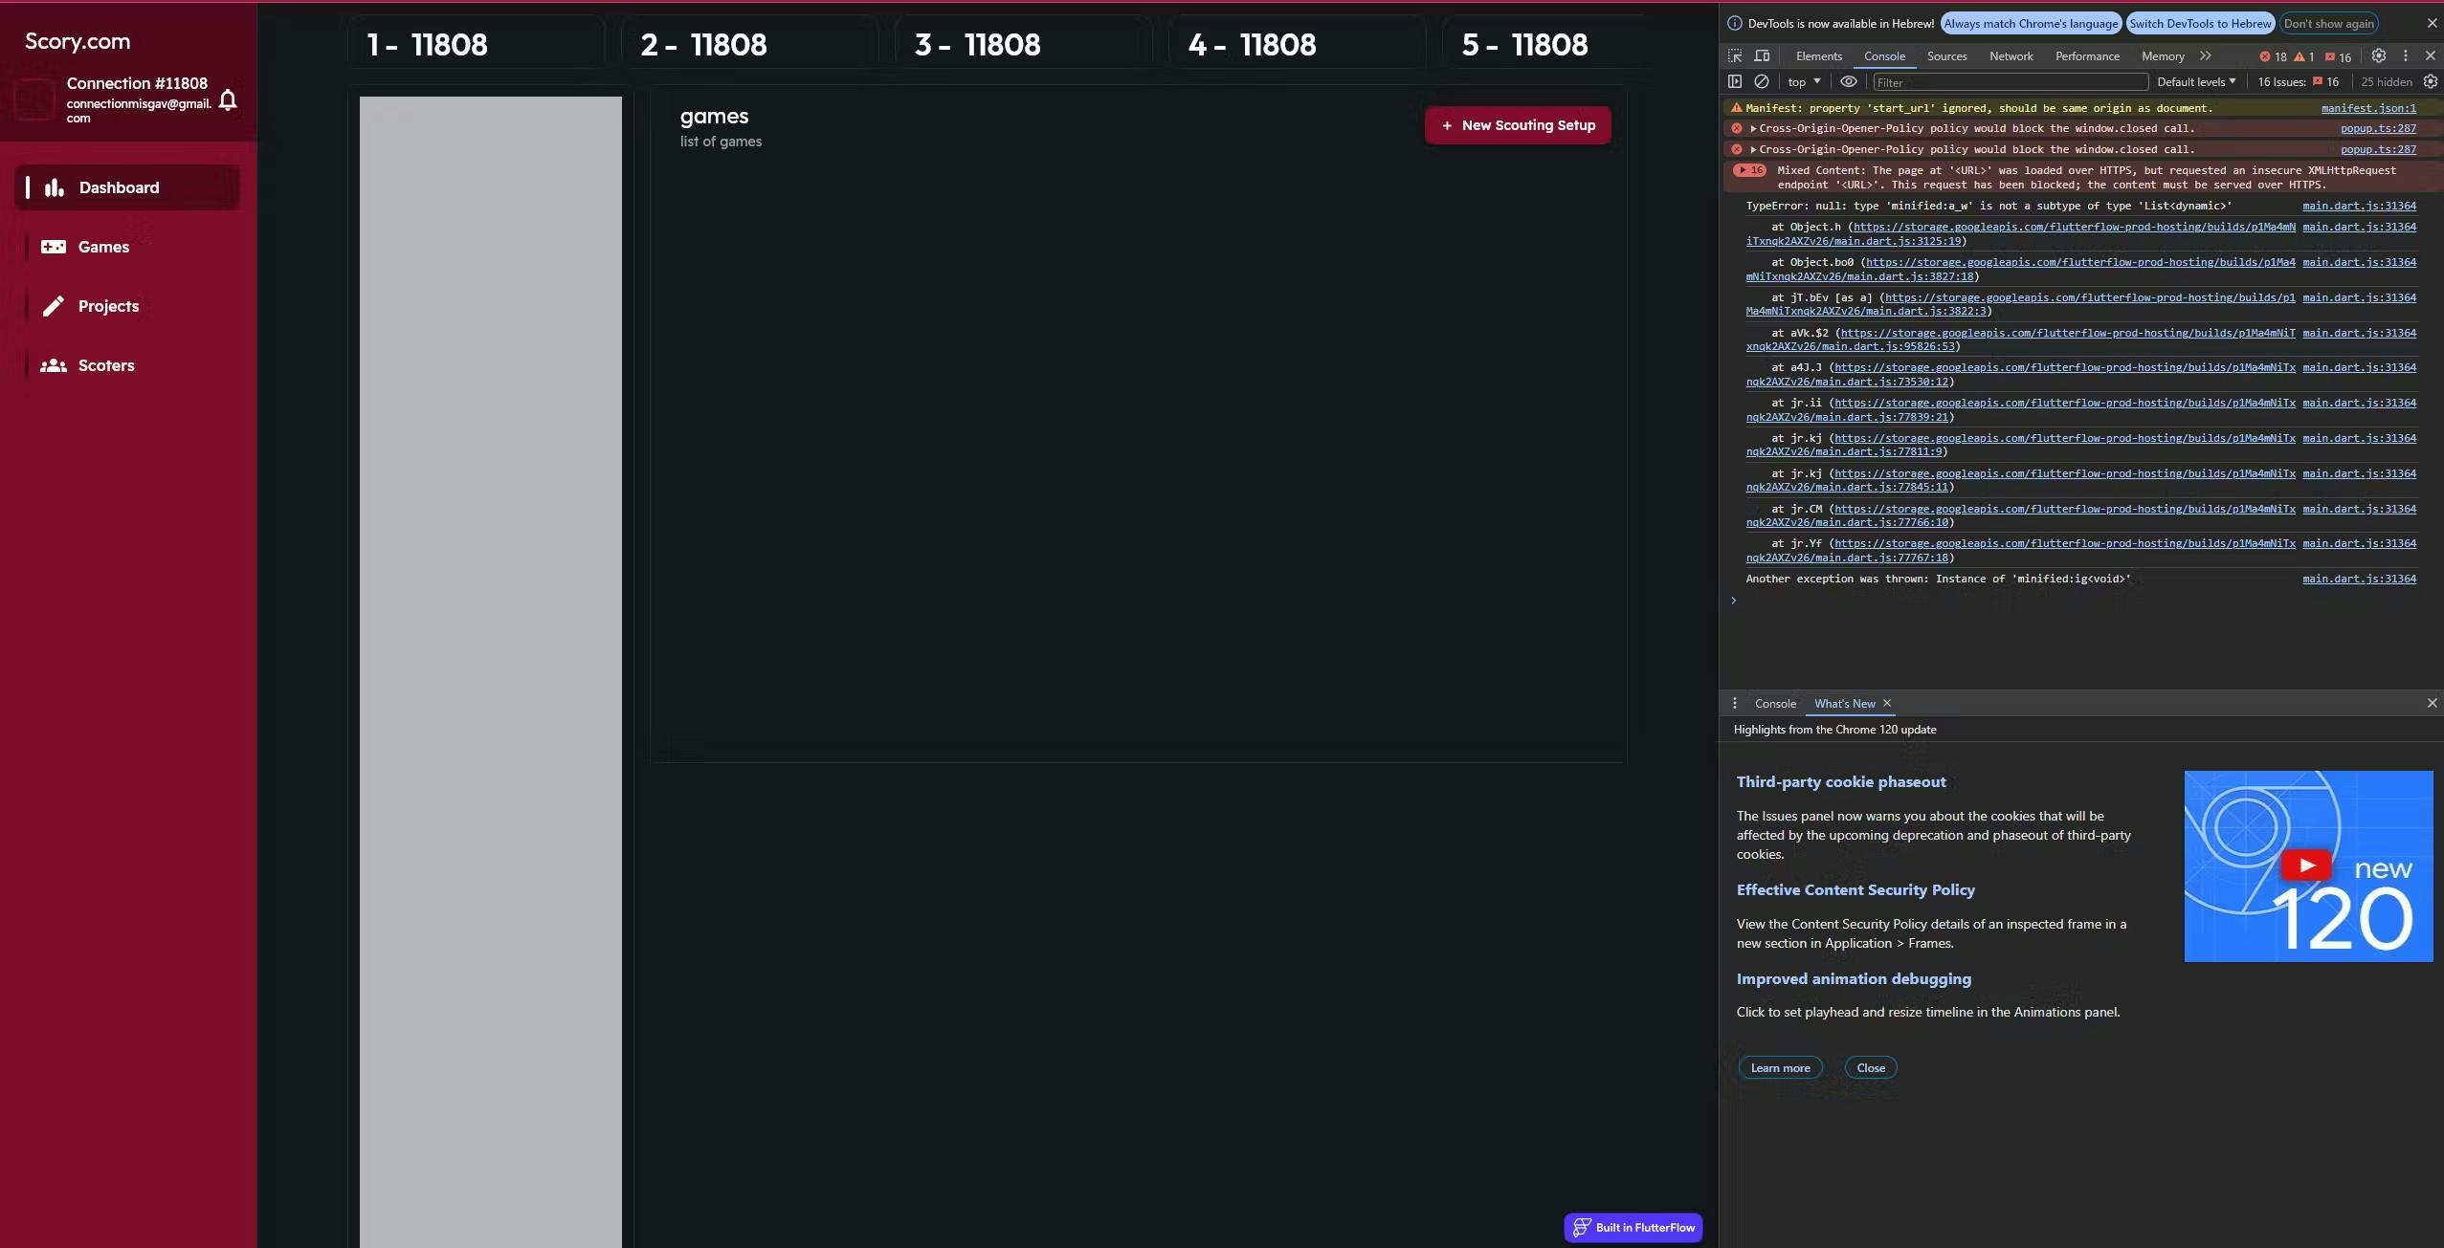2444x1248 pixels.
Task: Open the Default levels dropdown
Action: (2196, 82)
